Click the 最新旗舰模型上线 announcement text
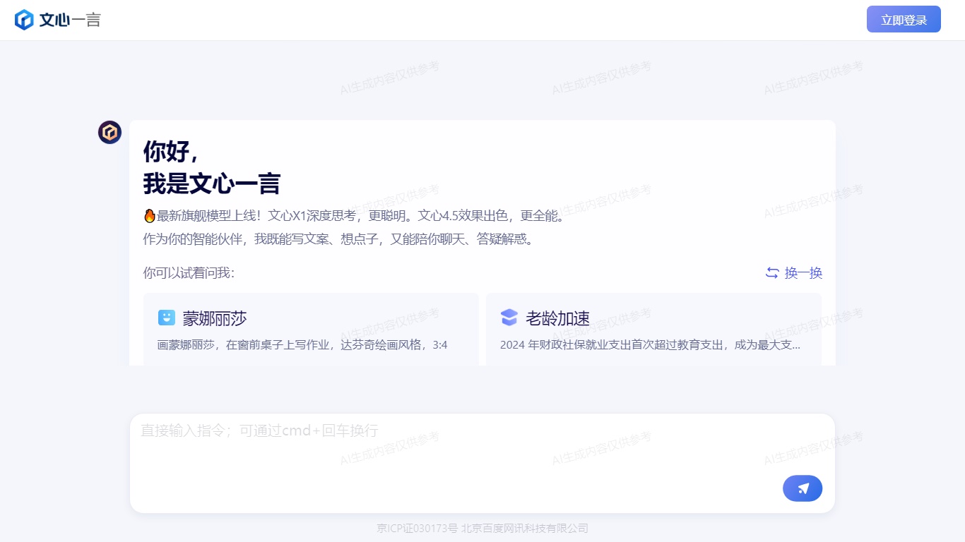This screenshot has height=542, width=965. (360, 216)
